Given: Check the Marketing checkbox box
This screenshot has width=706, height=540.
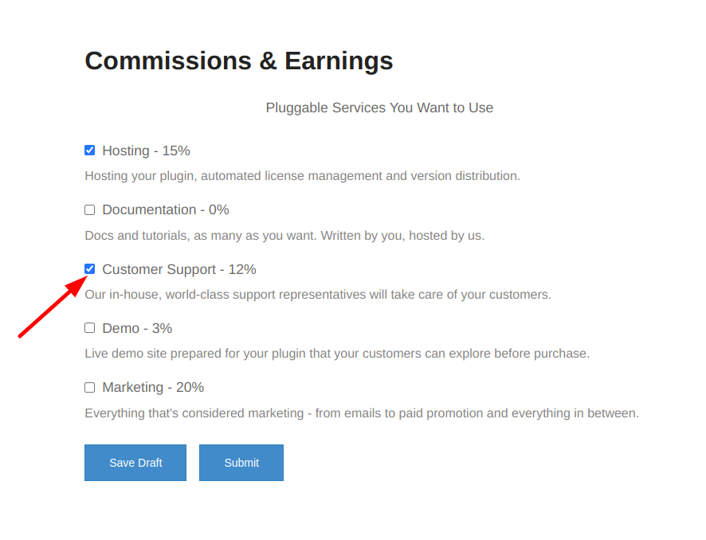Looking at the screenshot, I should pos(89,387).
